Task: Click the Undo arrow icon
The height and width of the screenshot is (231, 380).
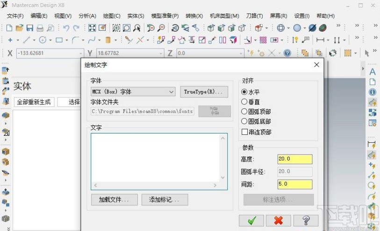Action: [x=66, y=28]
